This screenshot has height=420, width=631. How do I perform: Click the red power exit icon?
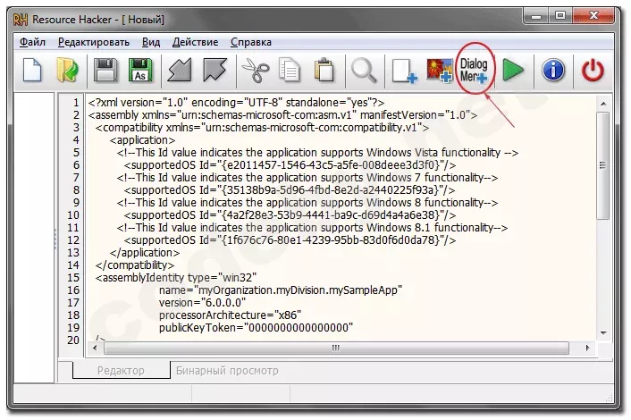pyautogui.click(x=593, y=71)
